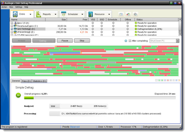Image resolution: width=187 pixels, height=134 pixels.
Task: Click the red legend color swatch
Action: pyautogui.click(x=168, y=81)
